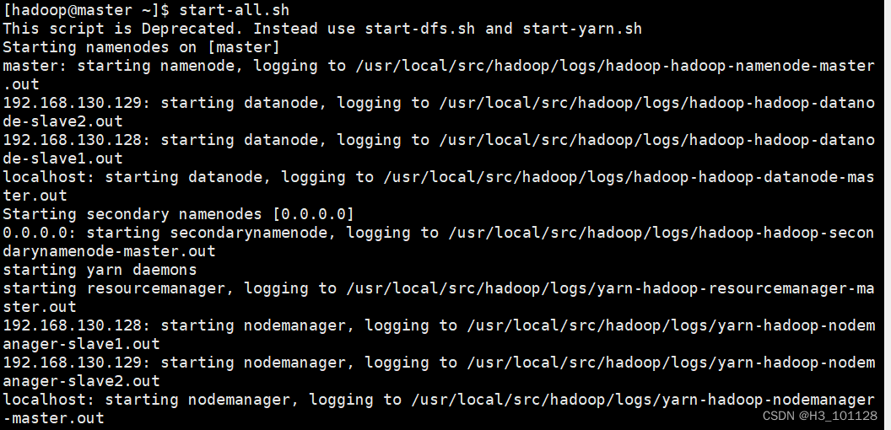Click the start-all.sh command text
Viewport: 891px width, 430px height.
234,10
